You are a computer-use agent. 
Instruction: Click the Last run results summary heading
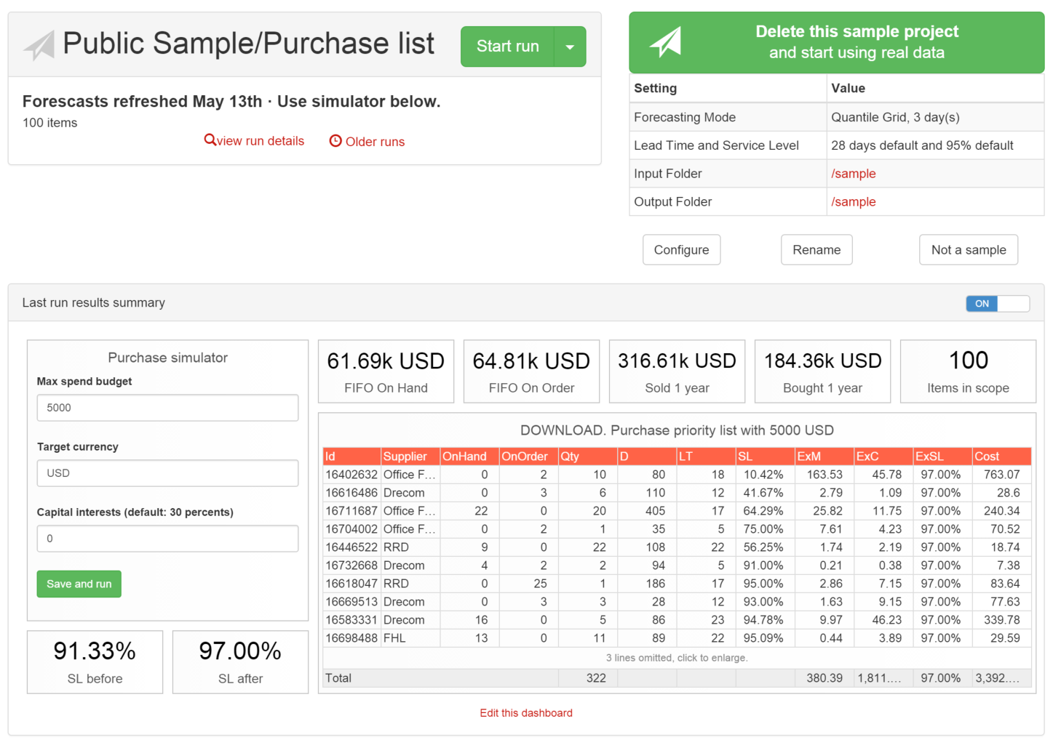(94, 303)
